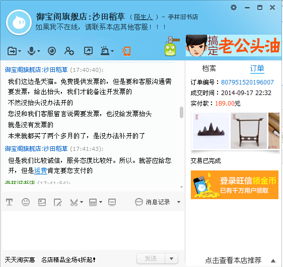This screenshot has height=267, width=283.
Task: Open settings gear in title bar
Action: 234,8
